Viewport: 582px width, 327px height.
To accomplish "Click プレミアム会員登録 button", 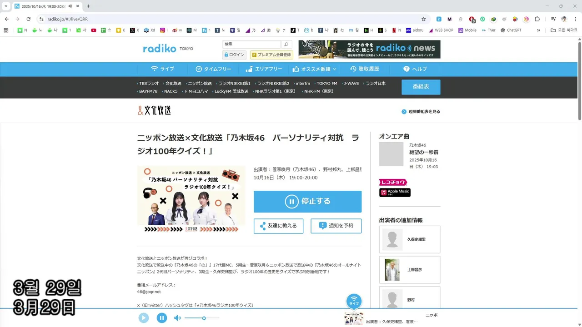I will pos(271,54).
